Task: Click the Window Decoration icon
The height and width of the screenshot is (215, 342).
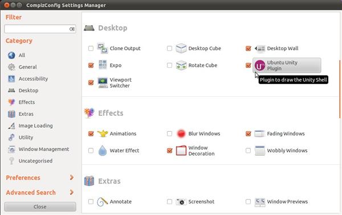Action: click(181, 151)
